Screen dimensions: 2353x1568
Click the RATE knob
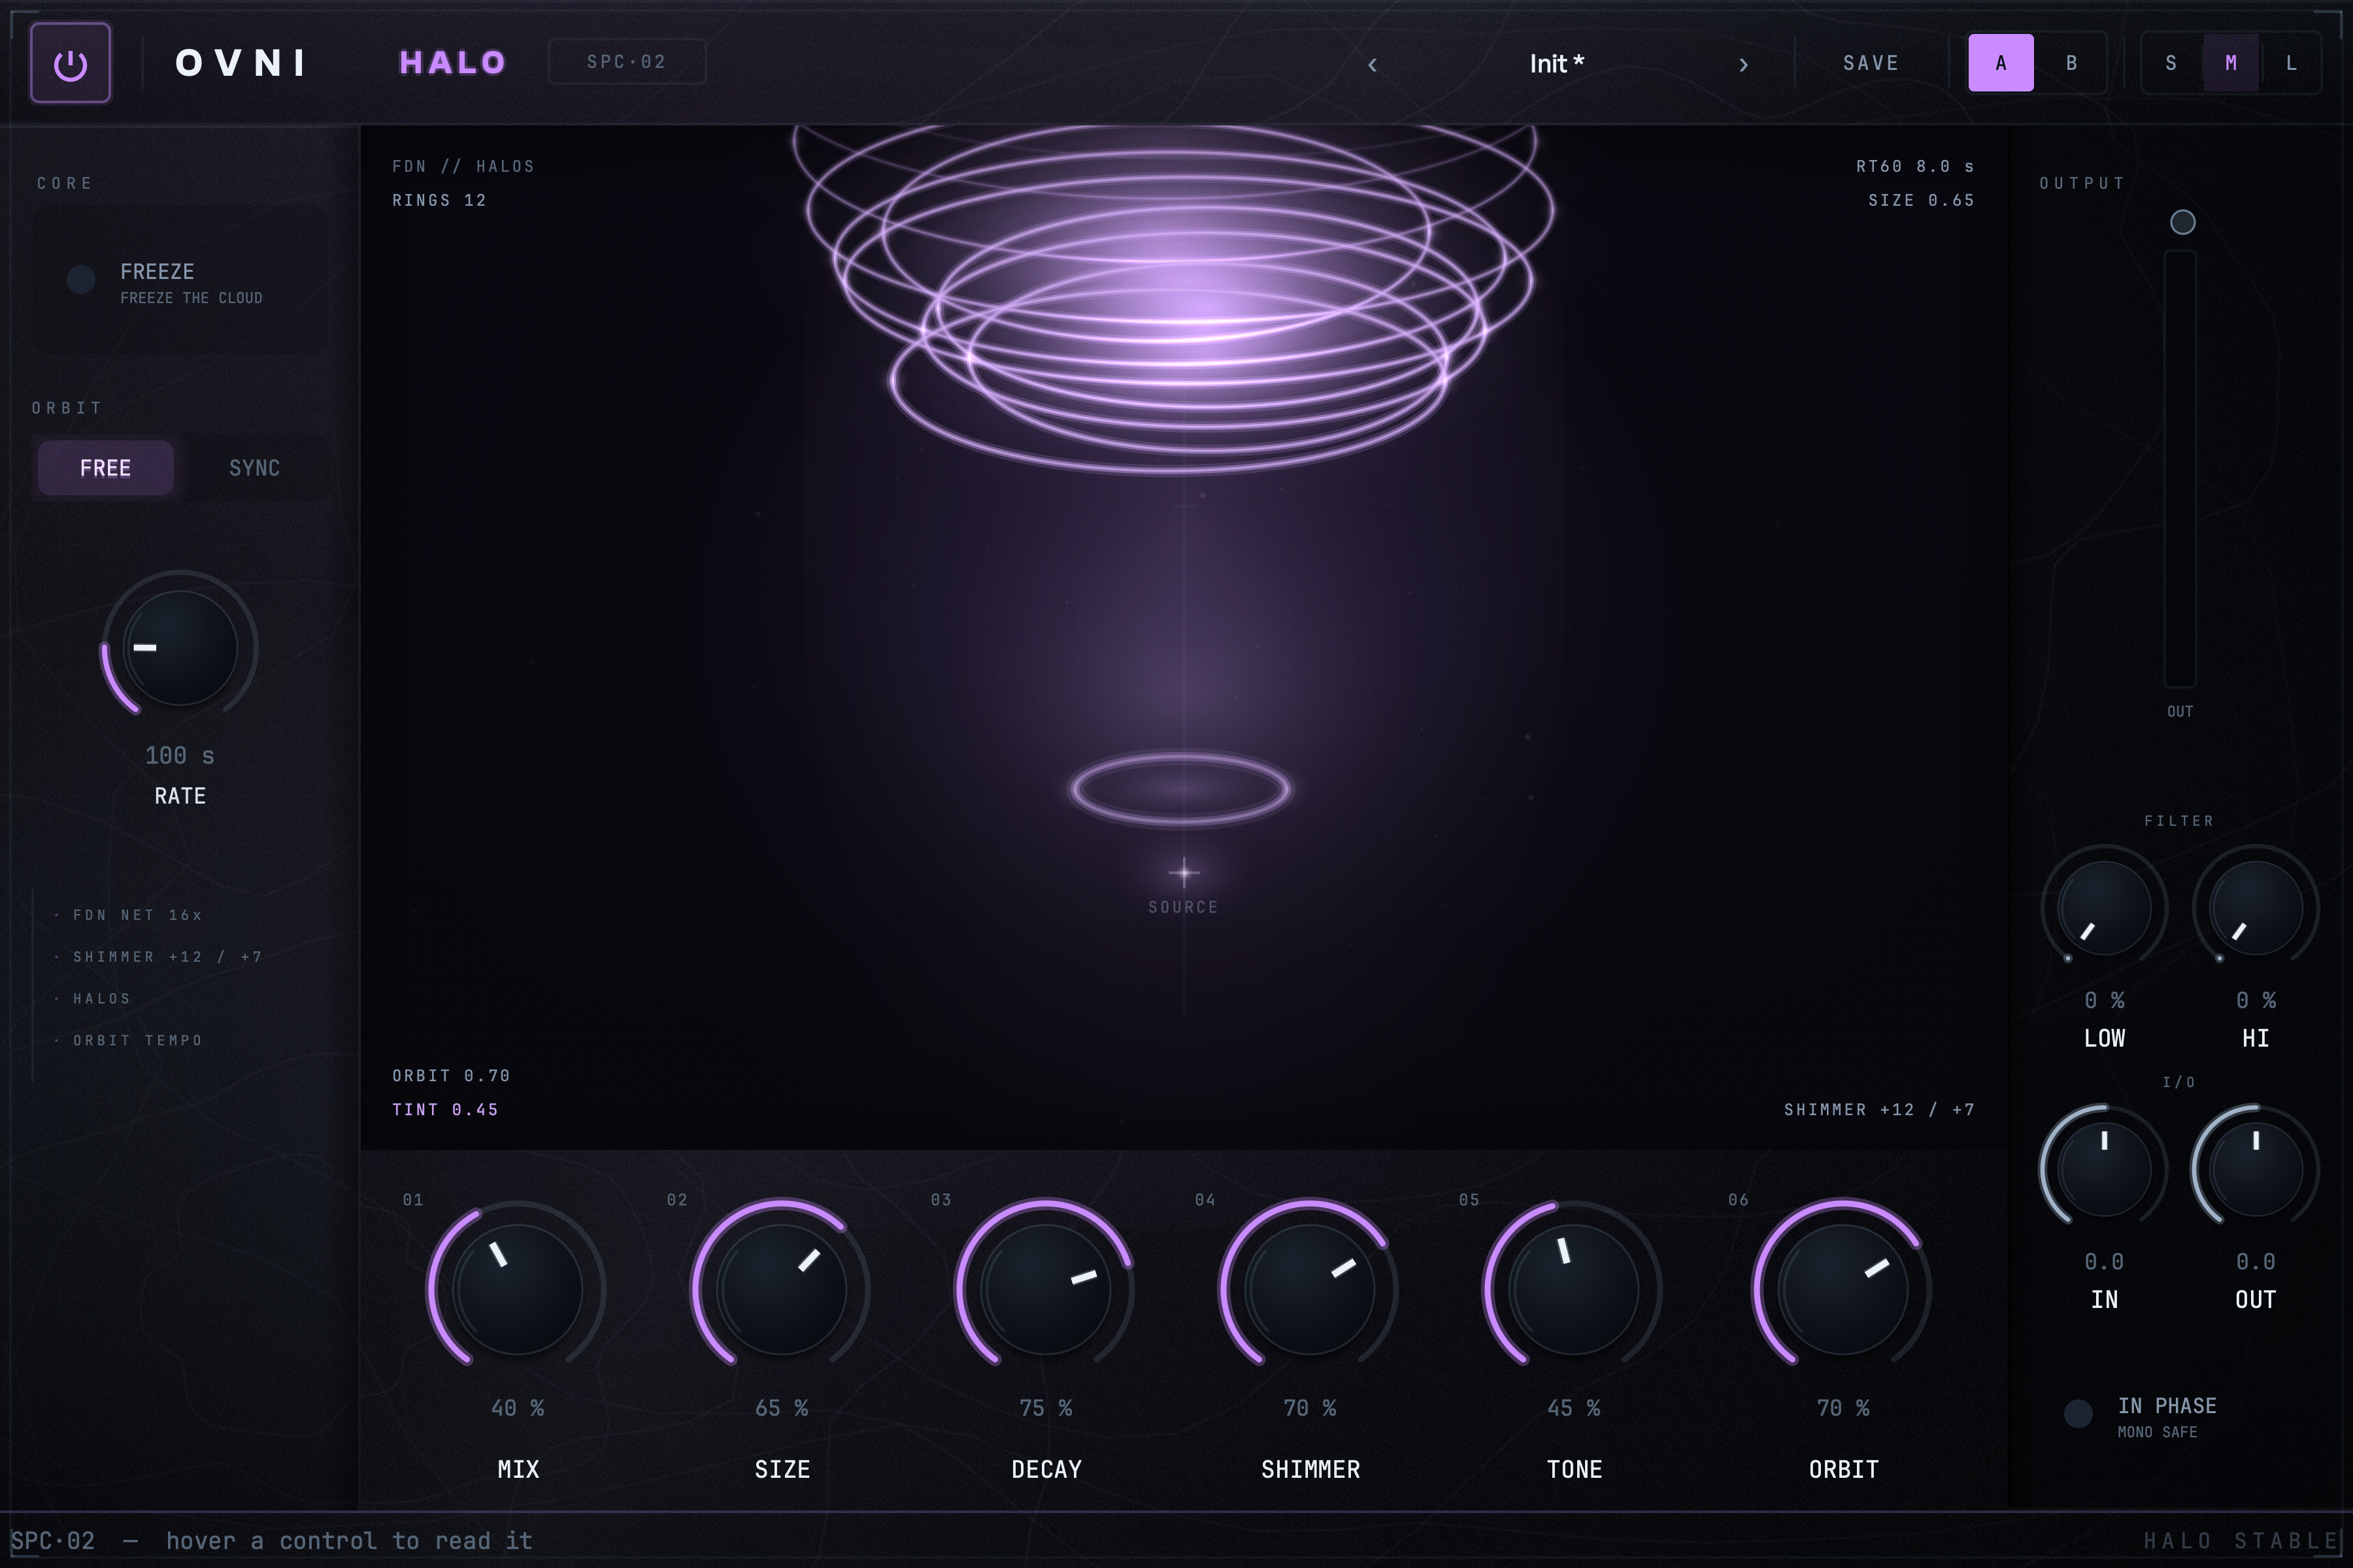tap(180, 648)
